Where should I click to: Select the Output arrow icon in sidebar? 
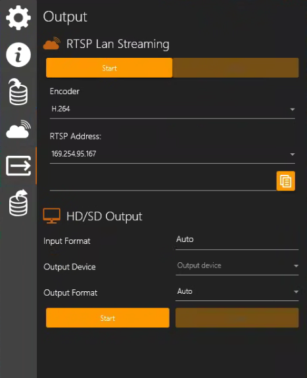coord(18,166)
